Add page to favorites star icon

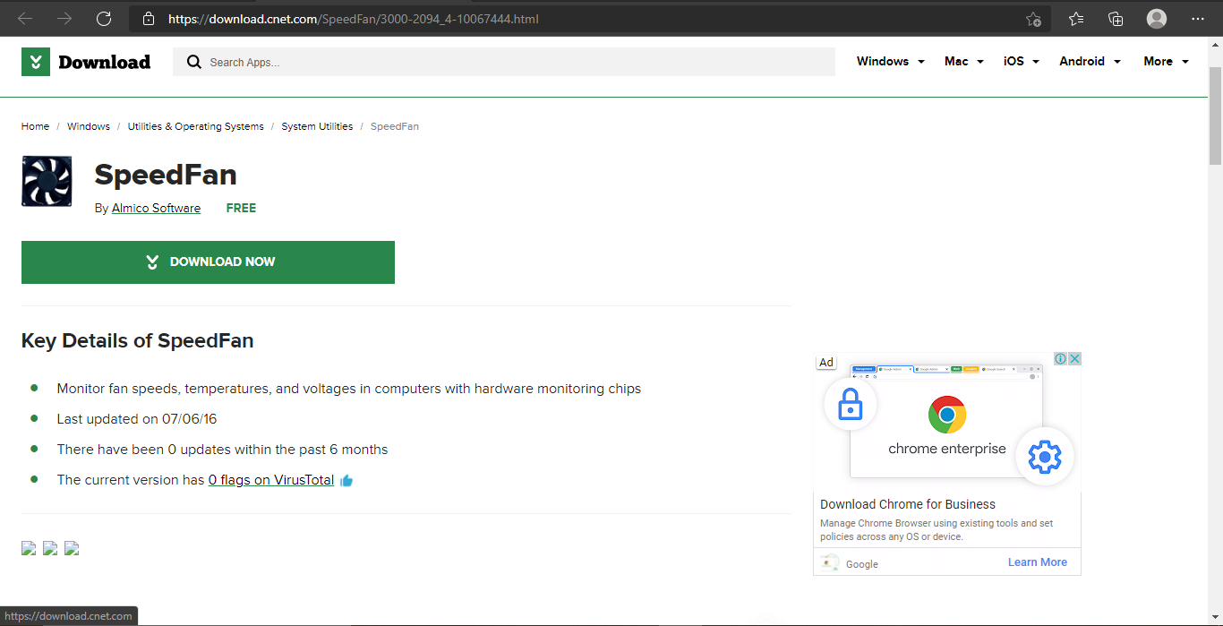click(x=1033, y=19)
